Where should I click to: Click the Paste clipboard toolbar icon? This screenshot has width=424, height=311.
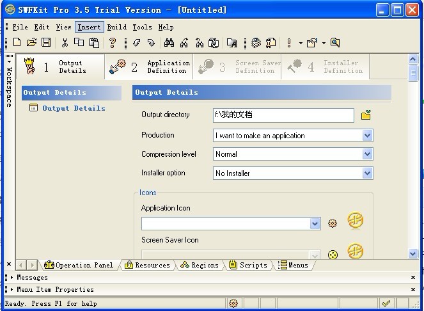[94, 42]
